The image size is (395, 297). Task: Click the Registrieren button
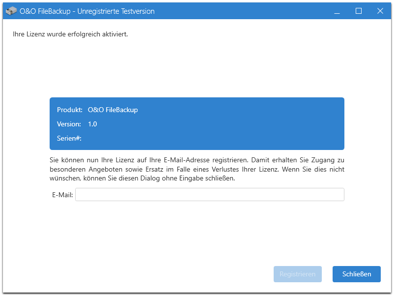pos(298,274)
